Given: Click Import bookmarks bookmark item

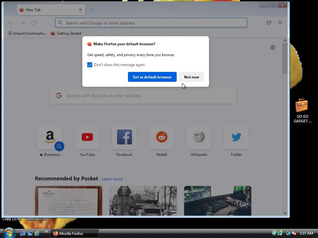Looking at the screenshot, I should [x=27, y=33].
